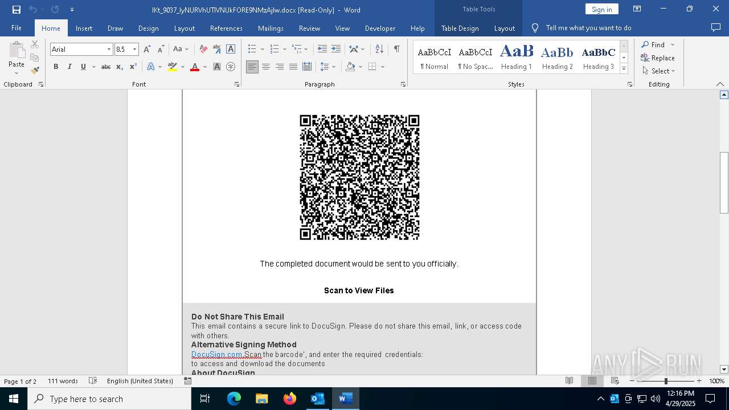Viewport: 729px width, 410px height.
Task: Open File Explorer from the taskbar
Action: pos(261,399)
